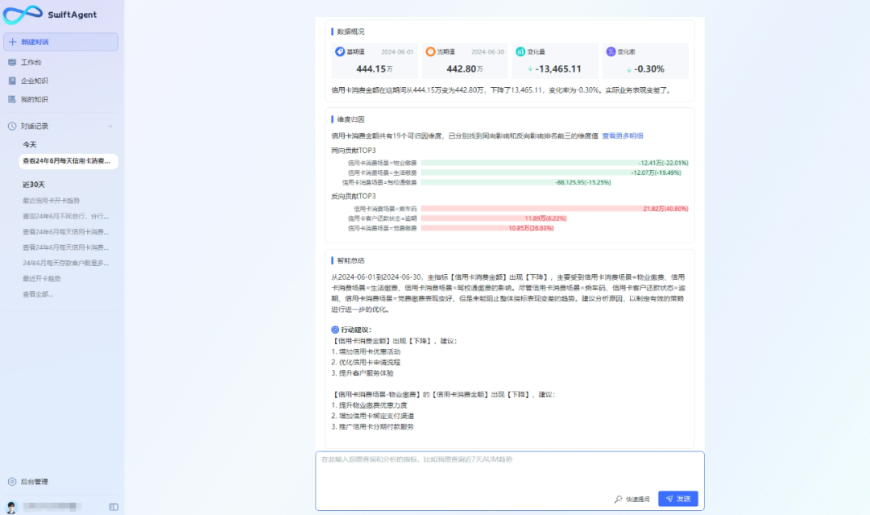This screenshot has height=515, width=870.
Task: Click the 同向贡献TOP3 heading
Action: click(354, 151)
